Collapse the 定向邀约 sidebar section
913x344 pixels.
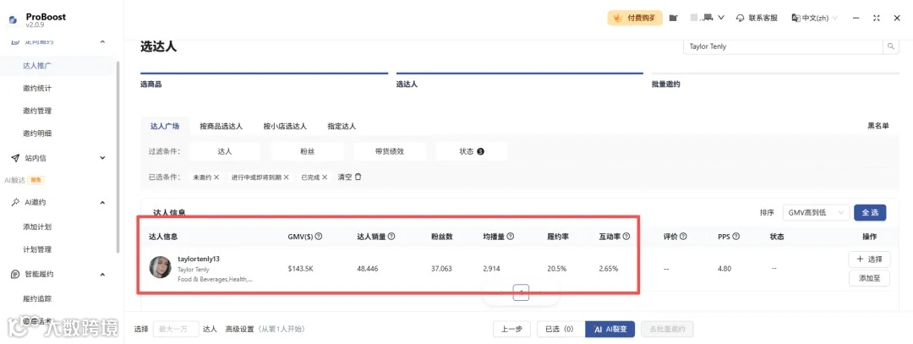point(102,42)
